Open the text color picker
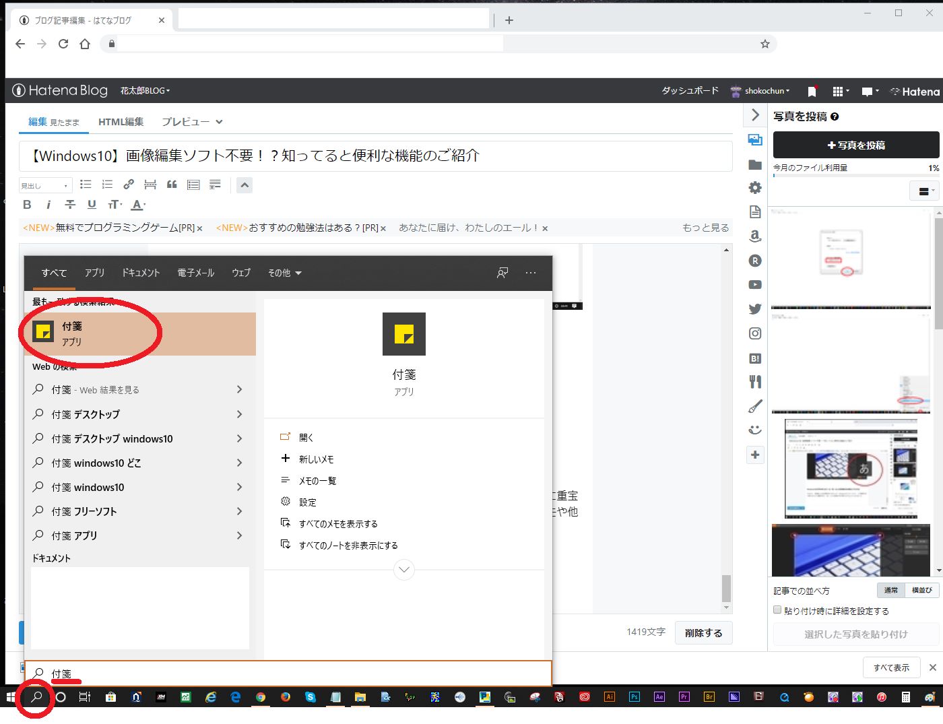Viewport: 943px width, 724px height. (137, 204)
